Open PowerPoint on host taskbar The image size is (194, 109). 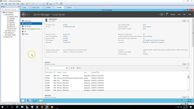[52, 107]
